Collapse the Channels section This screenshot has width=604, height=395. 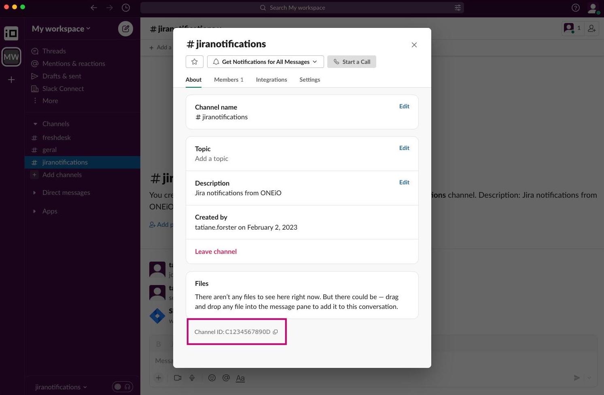(x=35, y=124)
